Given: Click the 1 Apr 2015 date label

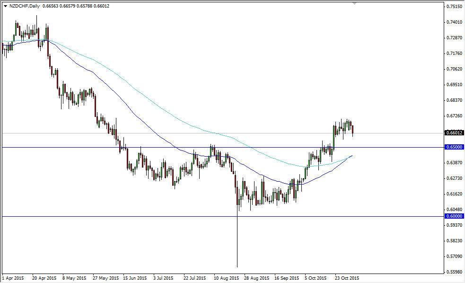Looking at the screenshot, I should tap(13, 278).
